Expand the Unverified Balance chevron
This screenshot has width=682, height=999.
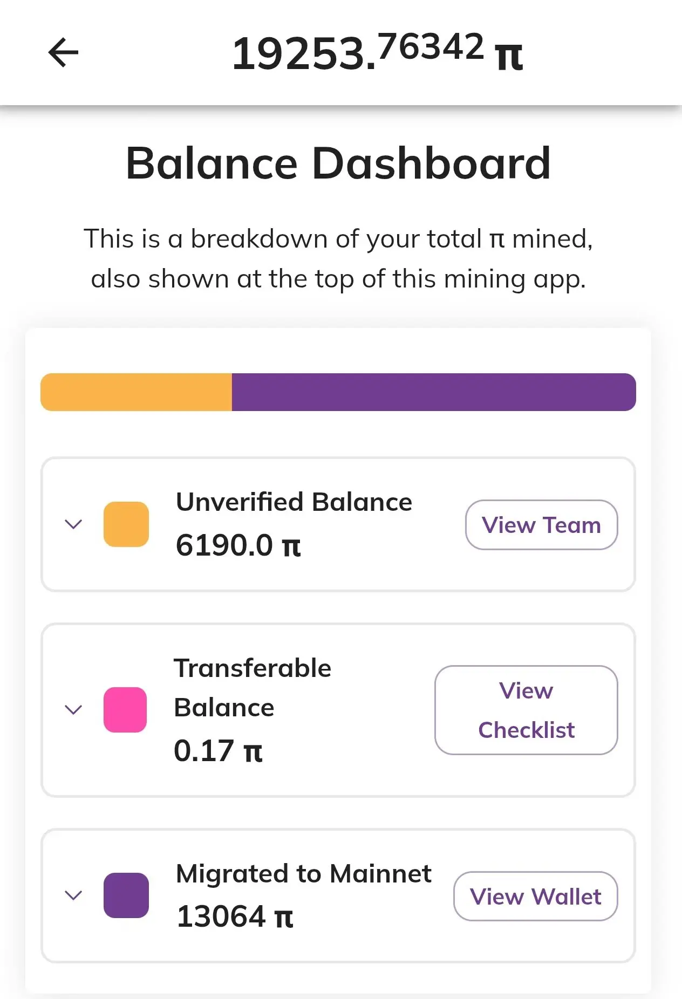pyautogui.click(x=73, y=524)
